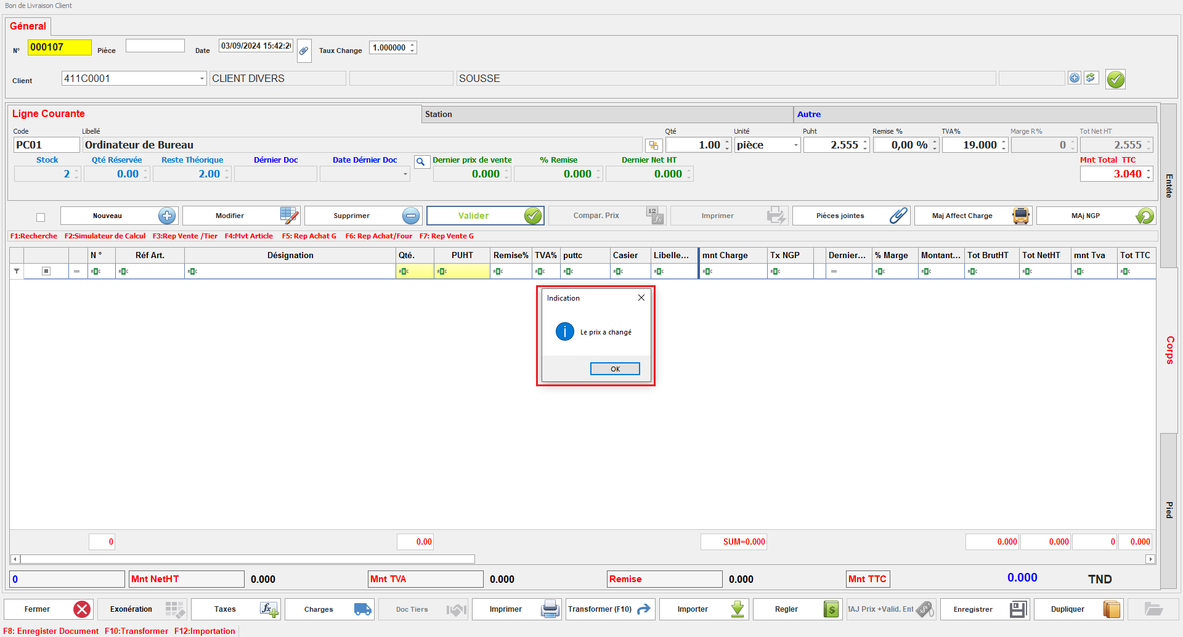Click the Code field containing PC01
This screenshot has width=1183, height=637.
point(47,145)
